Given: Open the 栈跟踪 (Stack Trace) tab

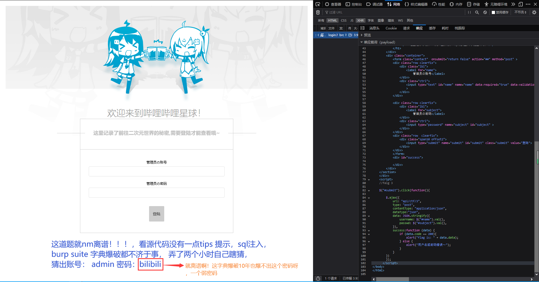Looking at the screenshot, I should coord(460,28).
